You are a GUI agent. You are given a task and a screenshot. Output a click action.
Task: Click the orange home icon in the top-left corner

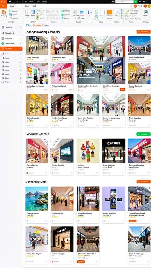[3, 6]
